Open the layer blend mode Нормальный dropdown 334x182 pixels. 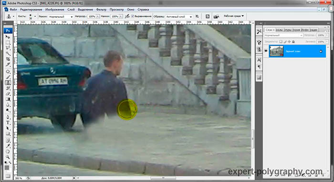tap(283, 35)
